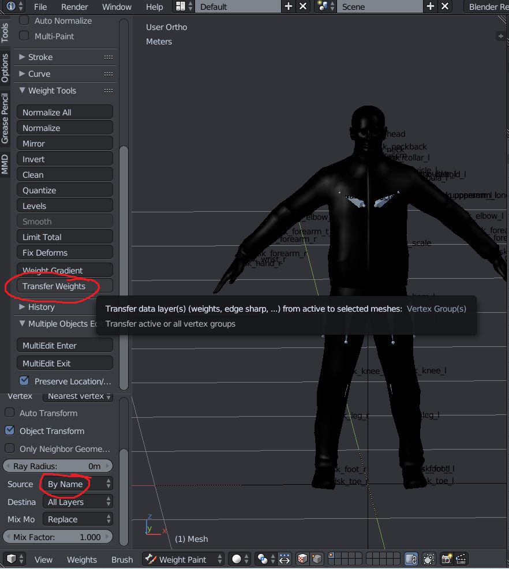Image resolution: width=509 pixels, height=569 pixels.
Task: Open the Weight Paint mode selector
Action: click(183, 559)
